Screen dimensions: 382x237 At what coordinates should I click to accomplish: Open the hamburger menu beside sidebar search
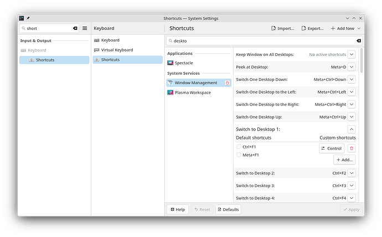point(85,28)
